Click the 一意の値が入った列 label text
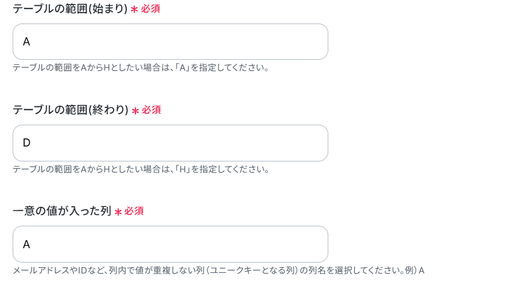 pos(62,211)
